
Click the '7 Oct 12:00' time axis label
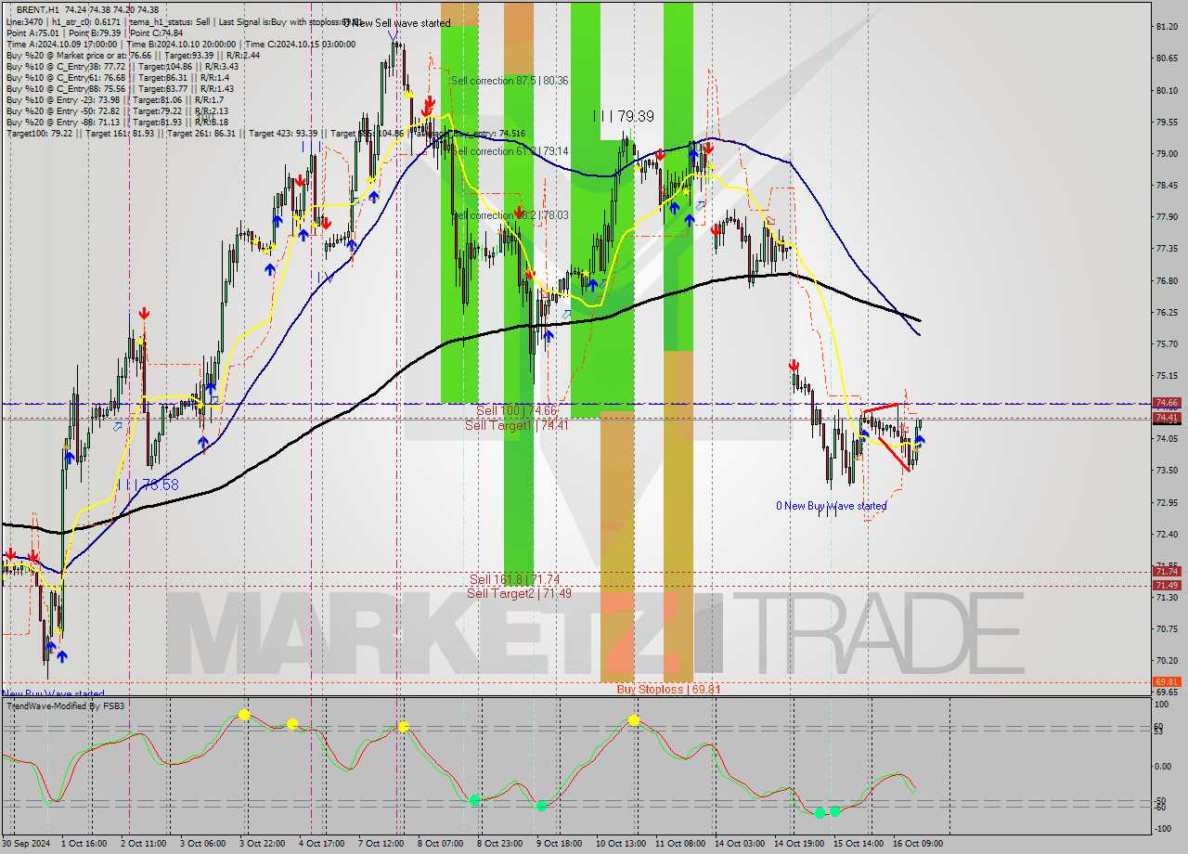tap(380, 845)
